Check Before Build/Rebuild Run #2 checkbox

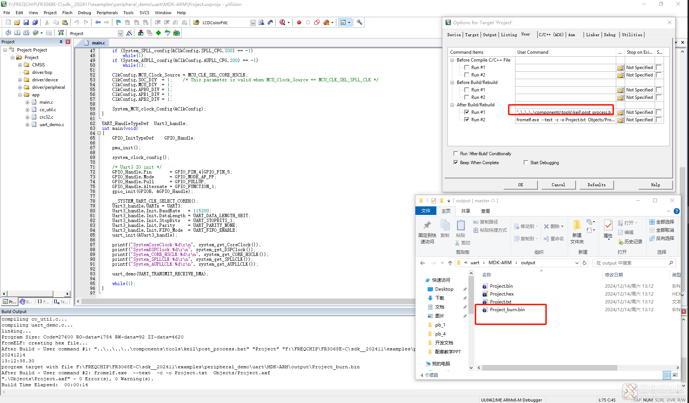tap(467, 97)
